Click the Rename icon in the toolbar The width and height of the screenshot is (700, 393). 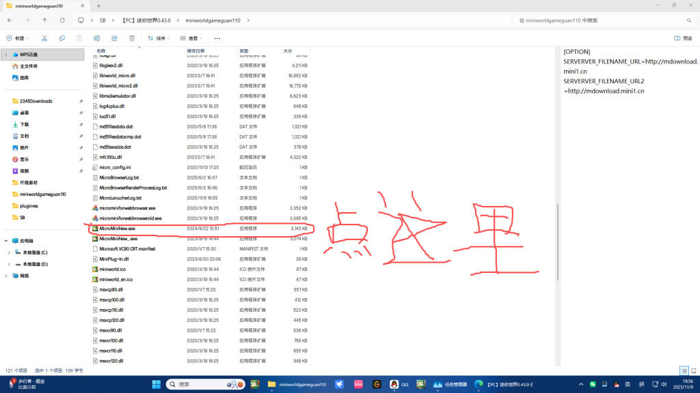click(x=96, y=38)
